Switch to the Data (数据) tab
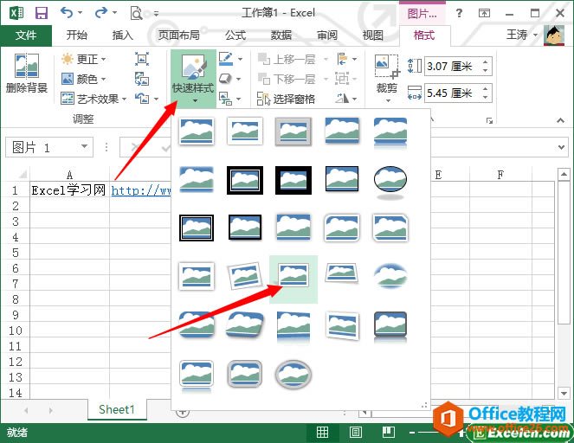Image resolution: width=574 pixels, height=443 pixels. pyautogui.click(x=281, y=35)
